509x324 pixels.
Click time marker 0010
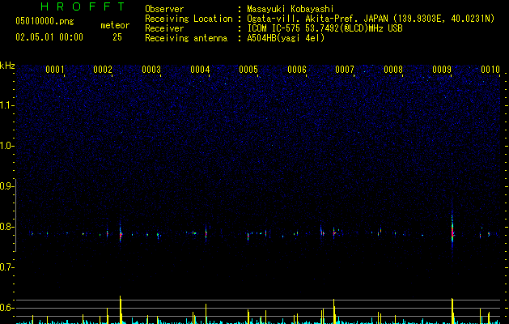coord(490,70)
